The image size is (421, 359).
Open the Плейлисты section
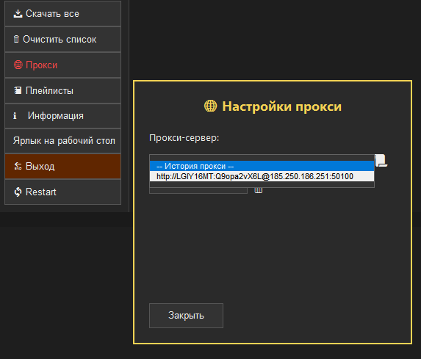pyautogui.click(x=63, y=91)
